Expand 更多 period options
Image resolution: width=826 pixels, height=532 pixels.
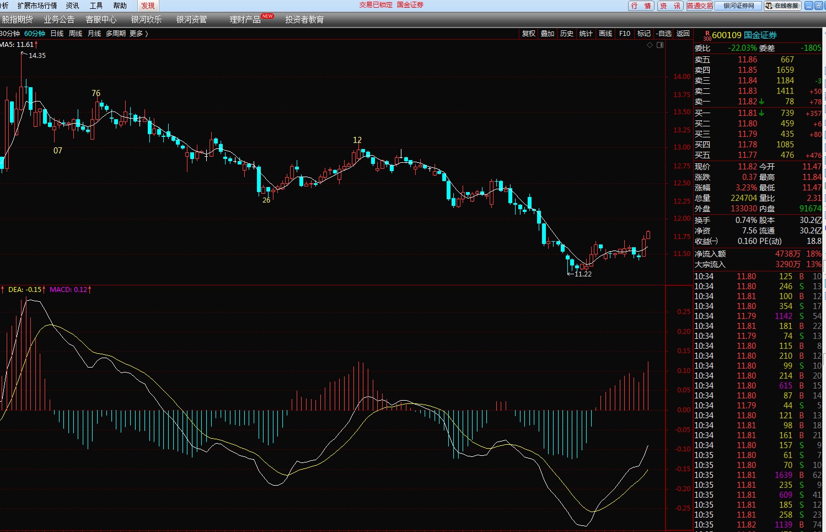tap(138, 34)
